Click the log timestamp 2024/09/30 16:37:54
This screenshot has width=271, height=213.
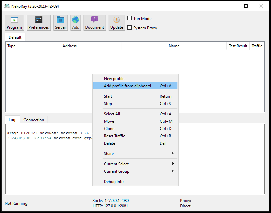29,138
